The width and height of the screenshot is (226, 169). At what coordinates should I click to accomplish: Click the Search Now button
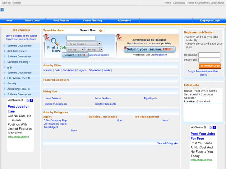[x=75, y=55]
